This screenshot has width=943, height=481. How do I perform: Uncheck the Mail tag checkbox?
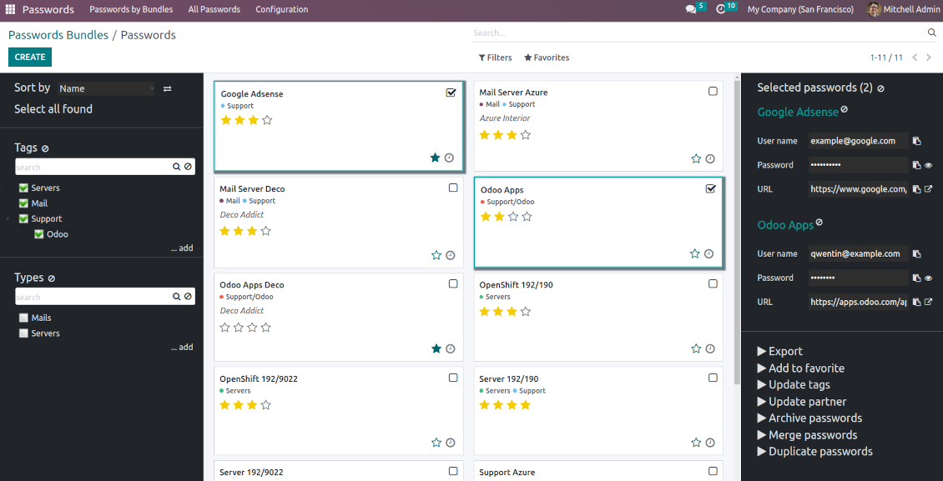pos(24,203)
